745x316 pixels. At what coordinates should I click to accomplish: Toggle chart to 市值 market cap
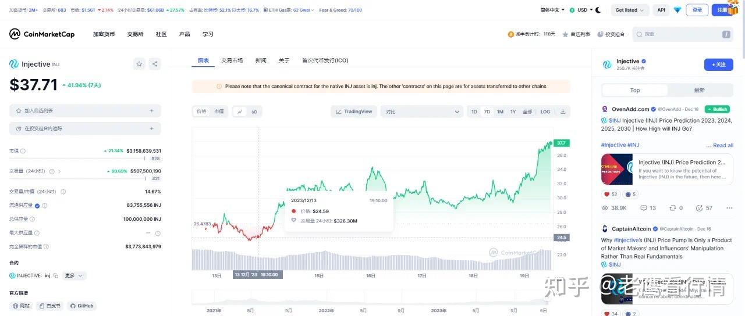pyautogui.click(x=219, y=112)
